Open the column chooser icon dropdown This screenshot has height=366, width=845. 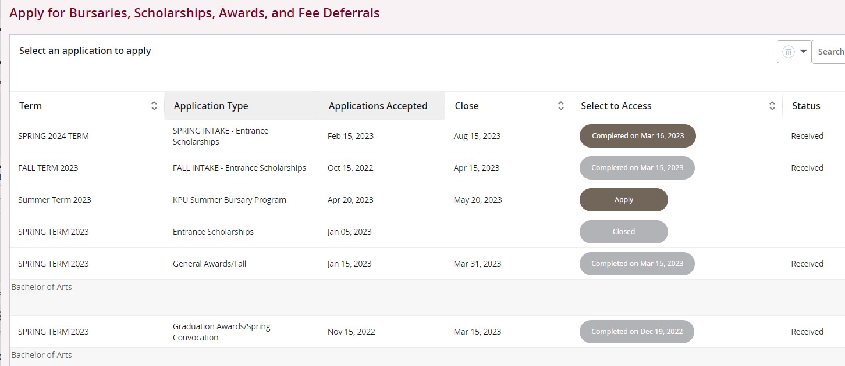click(x=794, y=52)
